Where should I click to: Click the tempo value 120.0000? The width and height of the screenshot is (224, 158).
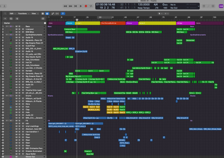click(x=144, y=5)
